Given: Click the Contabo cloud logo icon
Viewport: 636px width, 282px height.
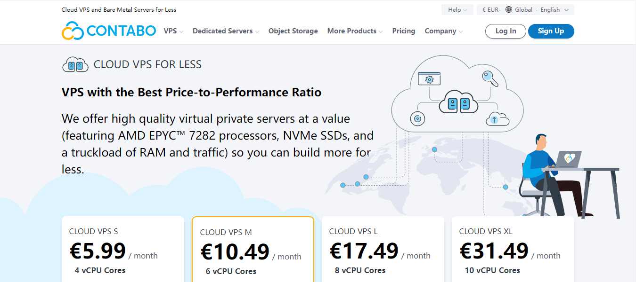Looking at the screenshot, I should coord(73,31).
